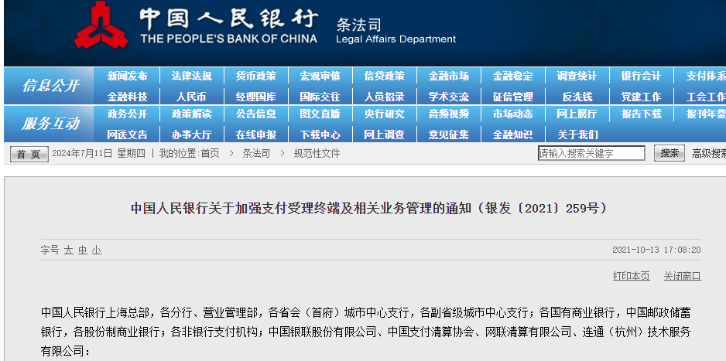
Task: Select 金融知识 menu item
Action: point(512,135)
